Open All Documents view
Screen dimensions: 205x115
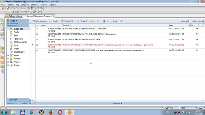[x=20, y=42]
